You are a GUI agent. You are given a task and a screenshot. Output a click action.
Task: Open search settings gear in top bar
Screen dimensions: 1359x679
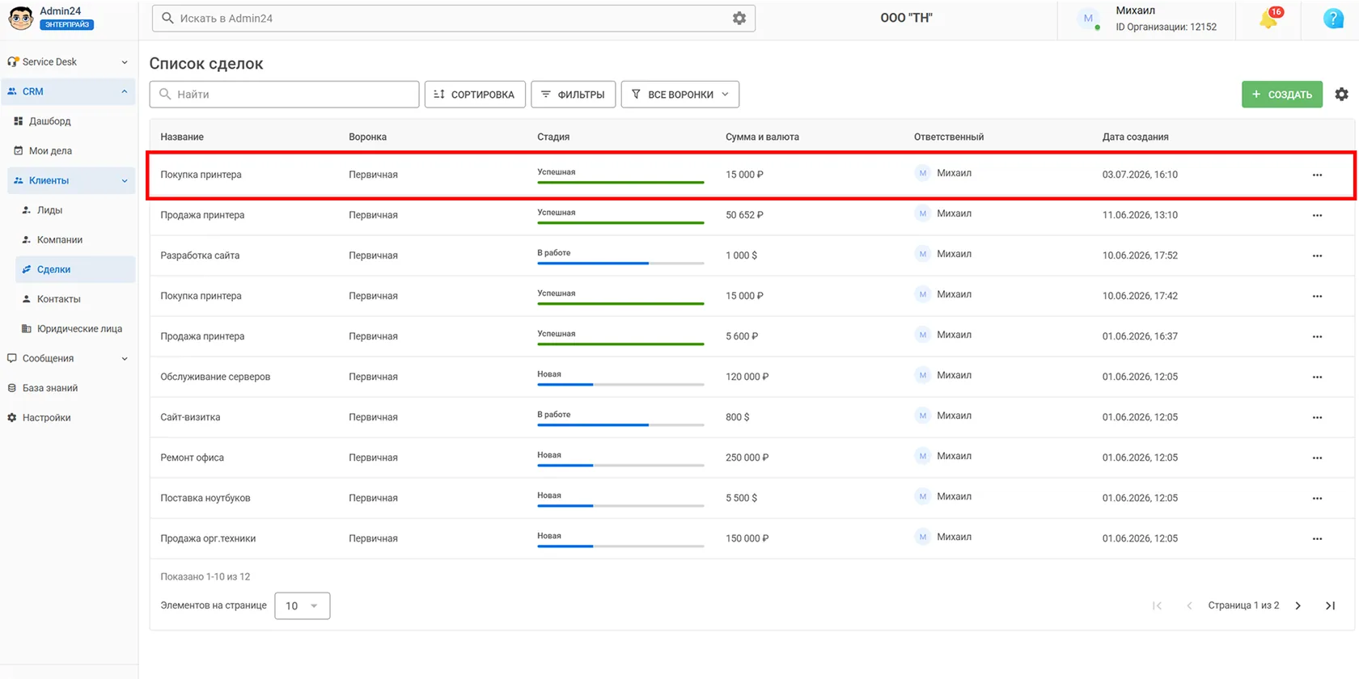point(739,18)
